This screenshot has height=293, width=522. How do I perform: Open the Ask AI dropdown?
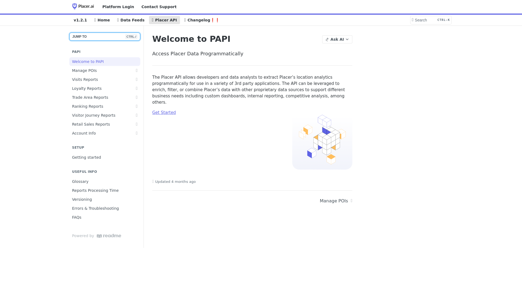click(x=337, y=39)
